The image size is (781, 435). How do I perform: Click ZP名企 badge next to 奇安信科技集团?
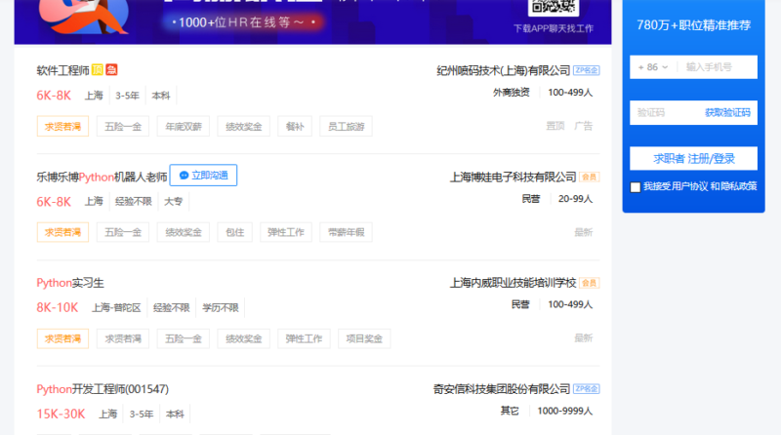click(587, 389)
